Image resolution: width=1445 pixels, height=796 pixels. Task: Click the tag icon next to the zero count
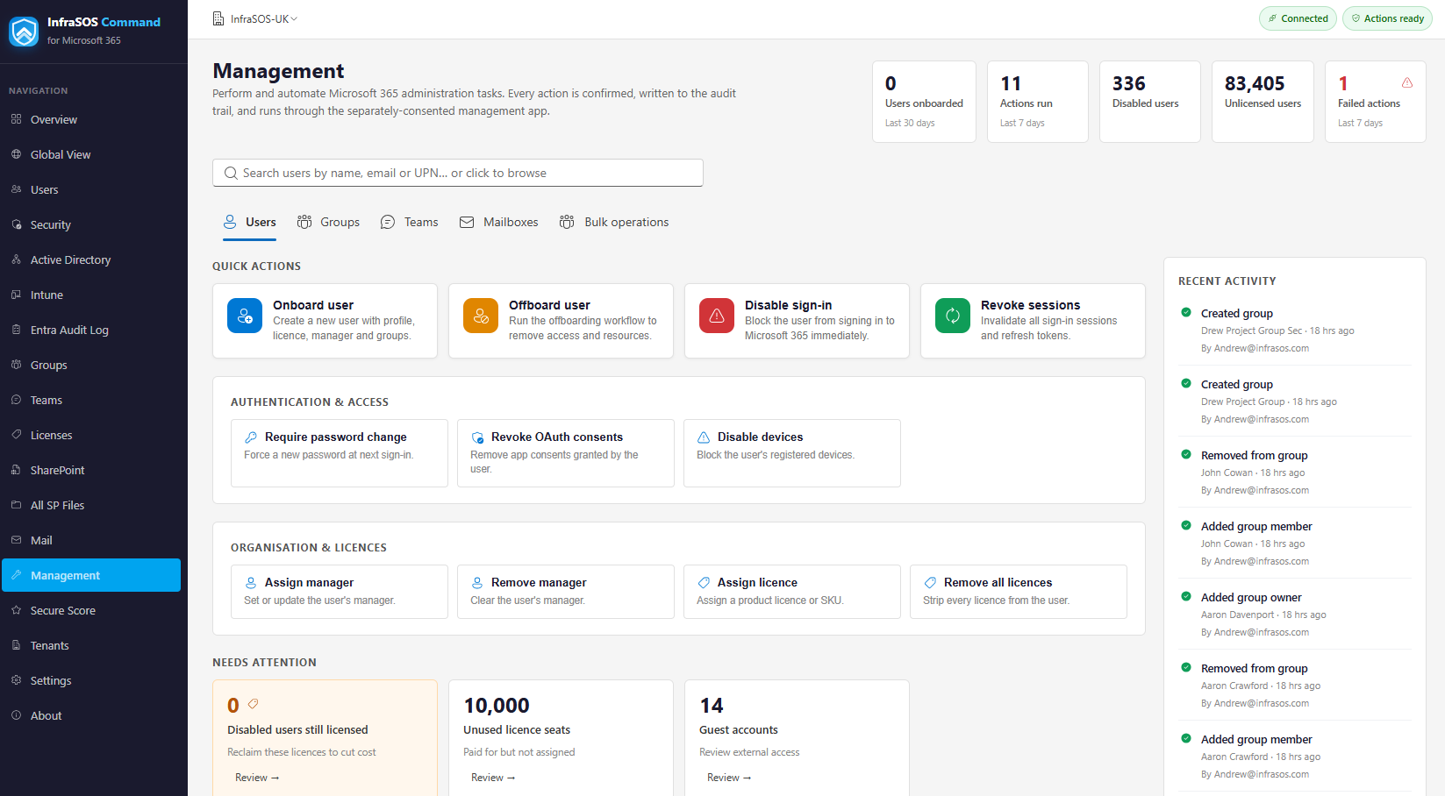pos(253,704)
